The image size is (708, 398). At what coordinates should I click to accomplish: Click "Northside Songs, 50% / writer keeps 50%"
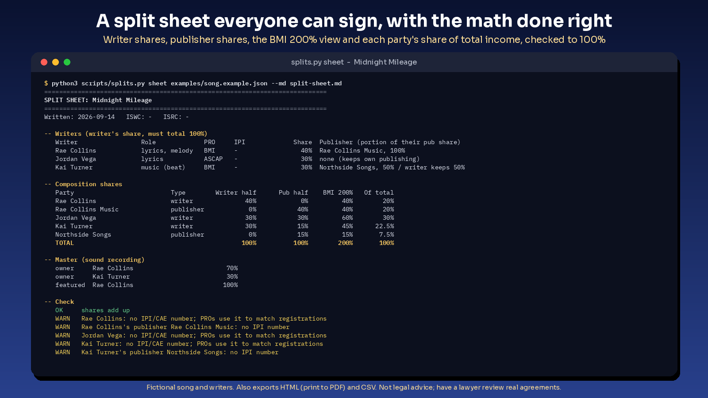[x=392, y=167]
